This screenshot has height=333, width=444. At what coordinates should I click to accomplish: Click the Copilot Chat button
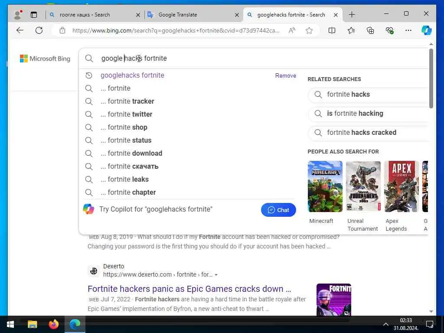[x=278, y=210]
